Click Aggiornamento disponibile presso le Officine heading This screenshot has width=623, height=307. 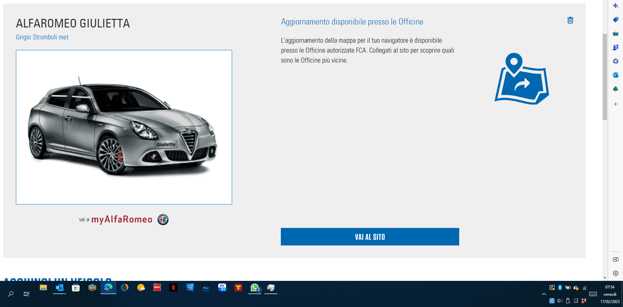pos(352,22)
